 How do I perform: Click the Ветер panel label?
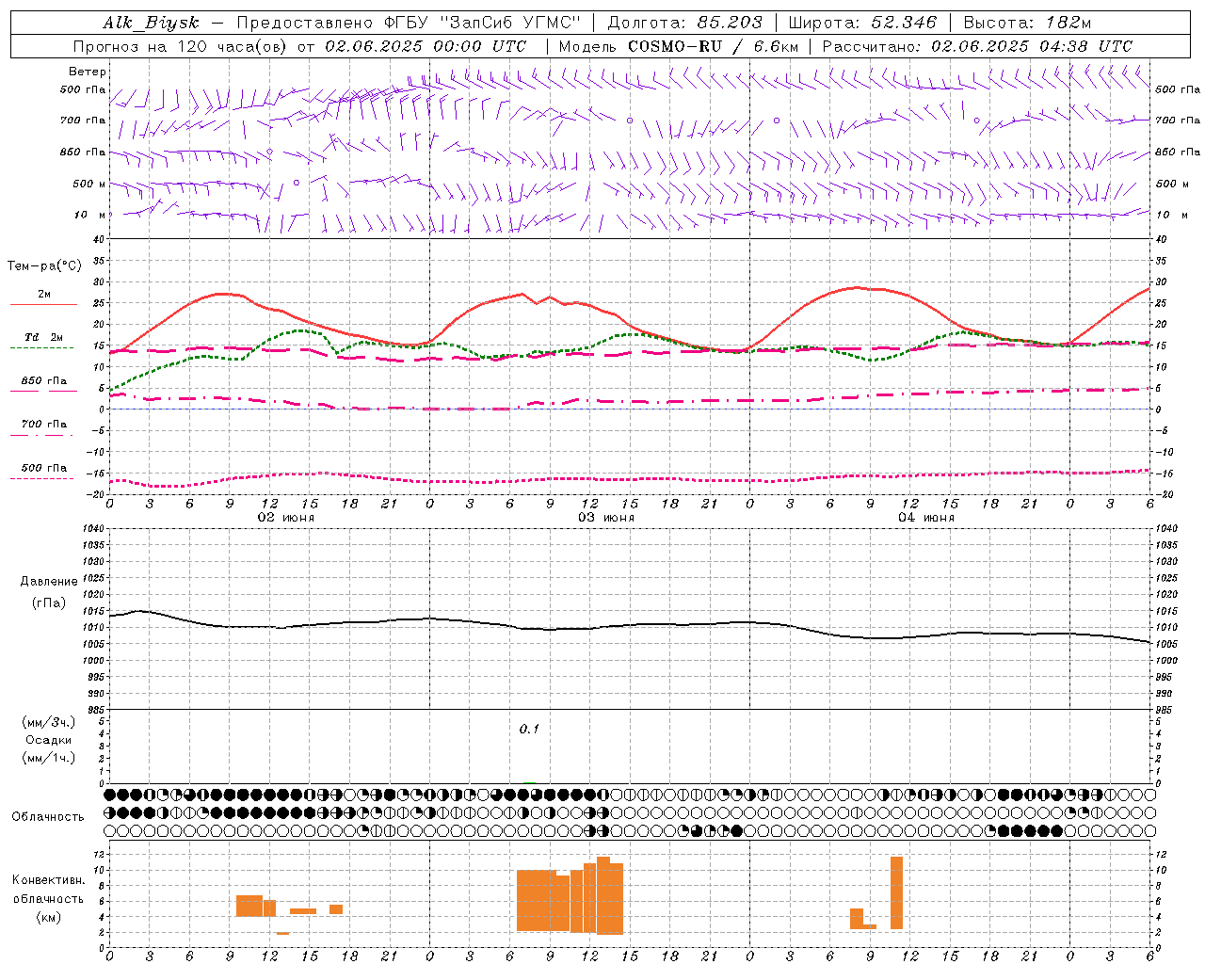88,72
